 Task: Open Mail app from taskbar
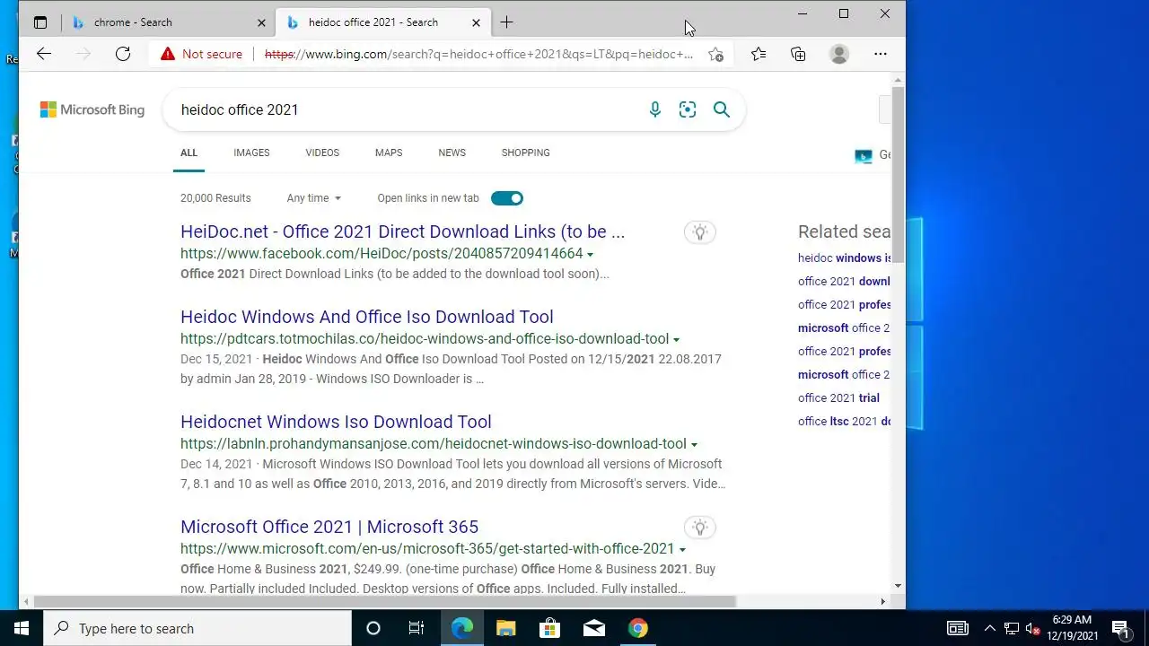pos(593,628)
